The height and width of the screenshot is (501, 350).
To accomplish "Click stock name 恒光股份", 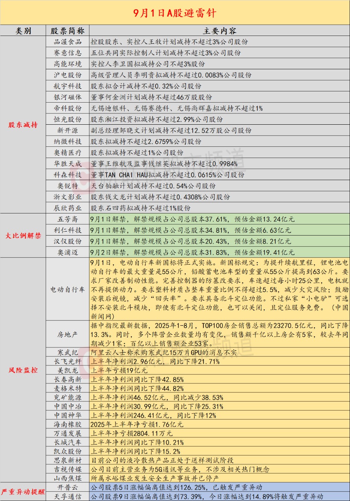I will 68,119.
